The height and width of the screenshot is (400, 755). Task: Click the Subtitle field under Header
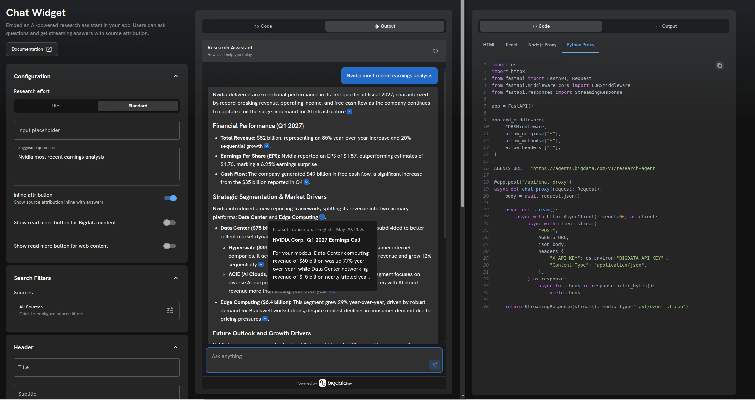(97, 392)
